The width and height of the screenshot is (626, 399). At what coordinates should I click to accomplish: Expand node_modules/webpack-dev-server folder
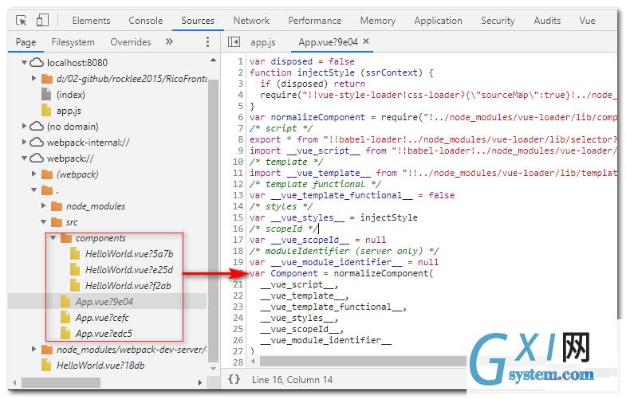[x=34, y=350]
